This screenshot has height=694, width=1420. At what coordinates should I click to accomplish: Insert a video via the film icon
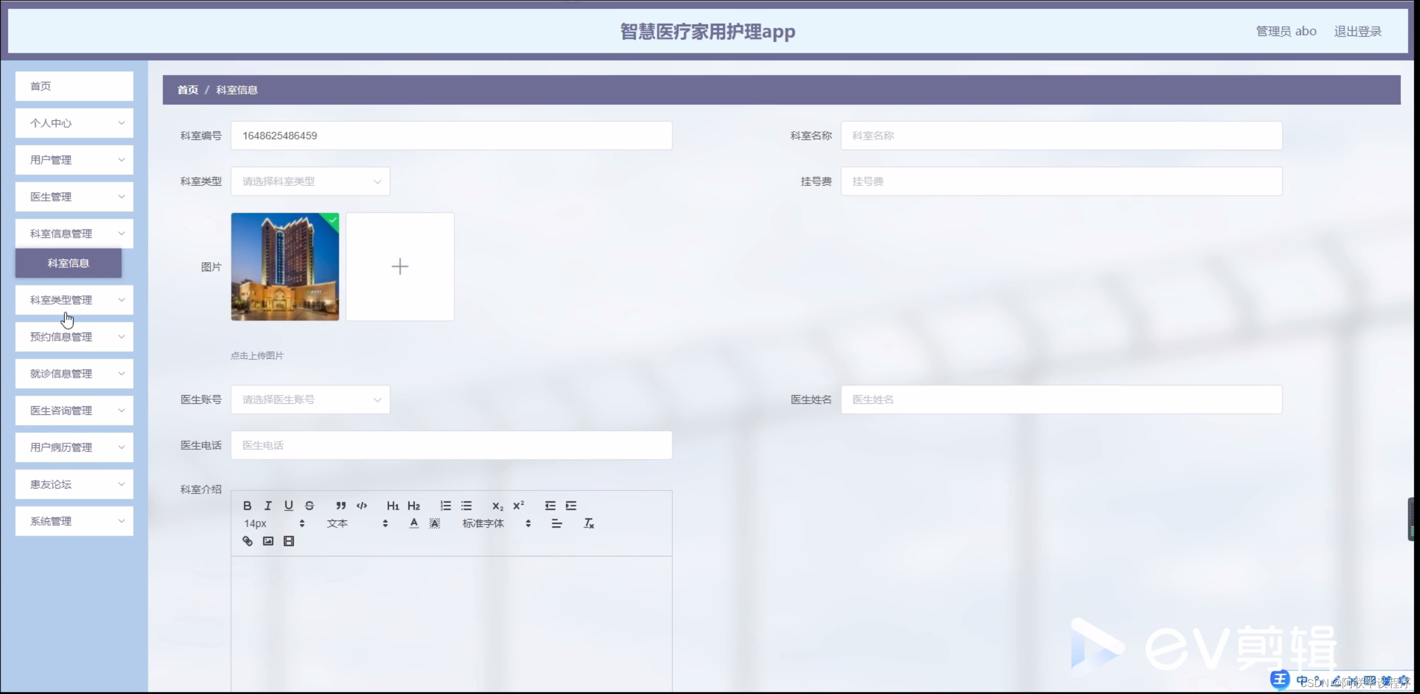[288, 541]
